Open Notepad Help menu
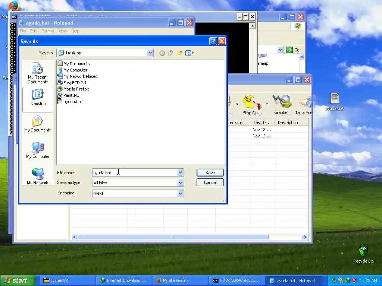The image size is (382, 286). point(75,31)
